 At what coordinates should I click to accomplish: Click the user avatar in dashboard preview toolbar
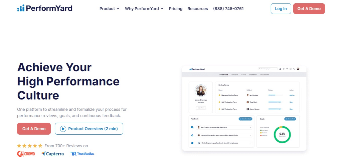click(x=298, y=69)
